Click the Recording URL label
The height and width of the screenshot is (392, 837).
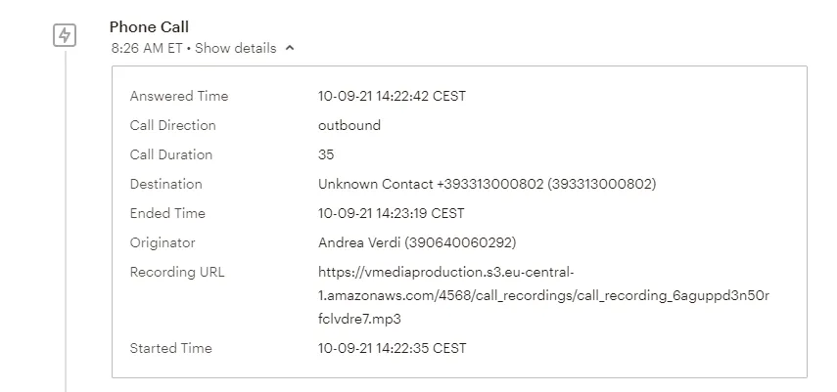pos(176,272)
